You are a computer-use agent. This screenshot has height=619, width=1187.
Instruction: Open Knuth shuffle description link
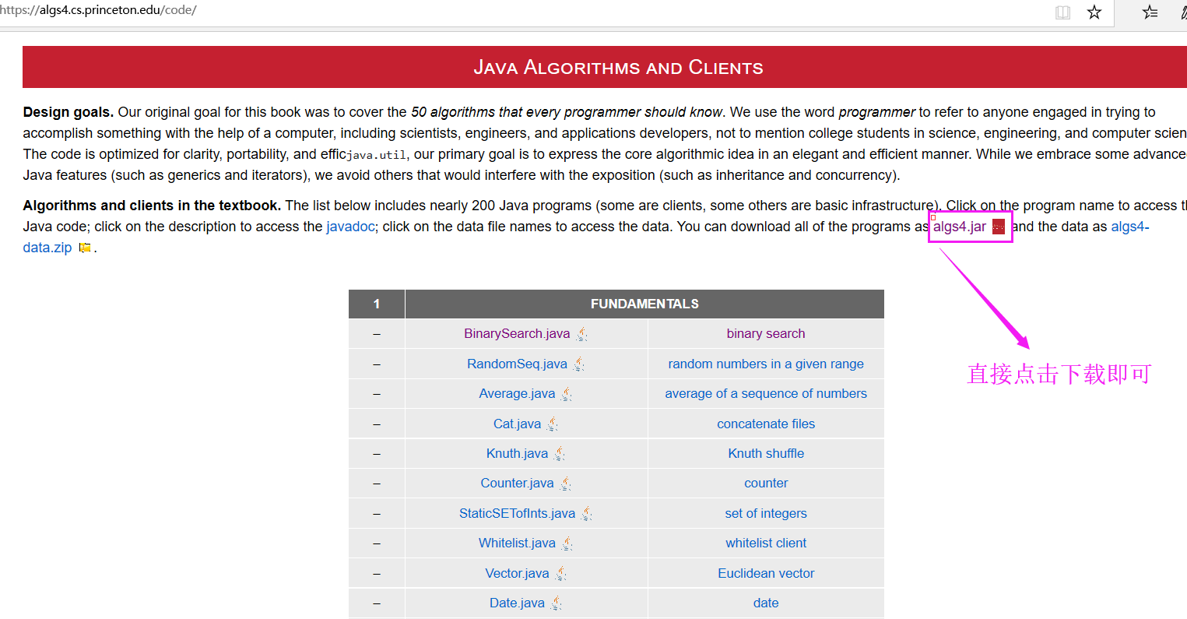[766, 453]
